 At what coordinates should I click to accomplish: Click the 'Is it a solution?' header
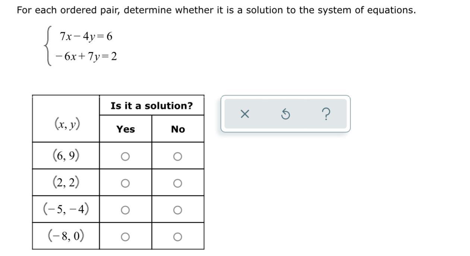[152, 106]
